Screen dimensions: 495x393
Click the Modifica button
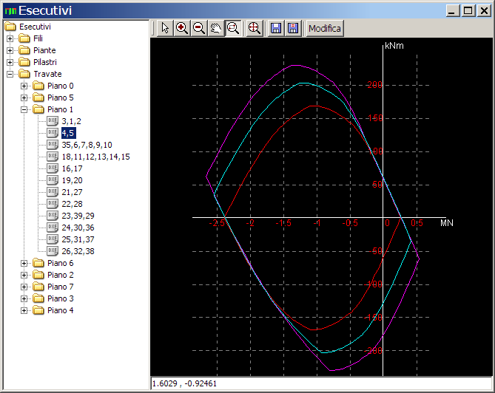(x=325, y=28)
